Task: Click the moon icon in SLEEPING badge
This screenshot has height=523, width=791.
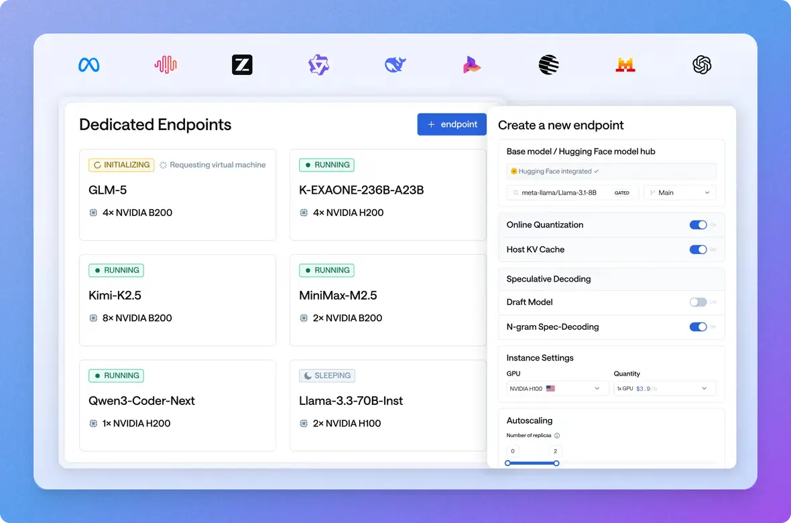Action: (308, 375)
